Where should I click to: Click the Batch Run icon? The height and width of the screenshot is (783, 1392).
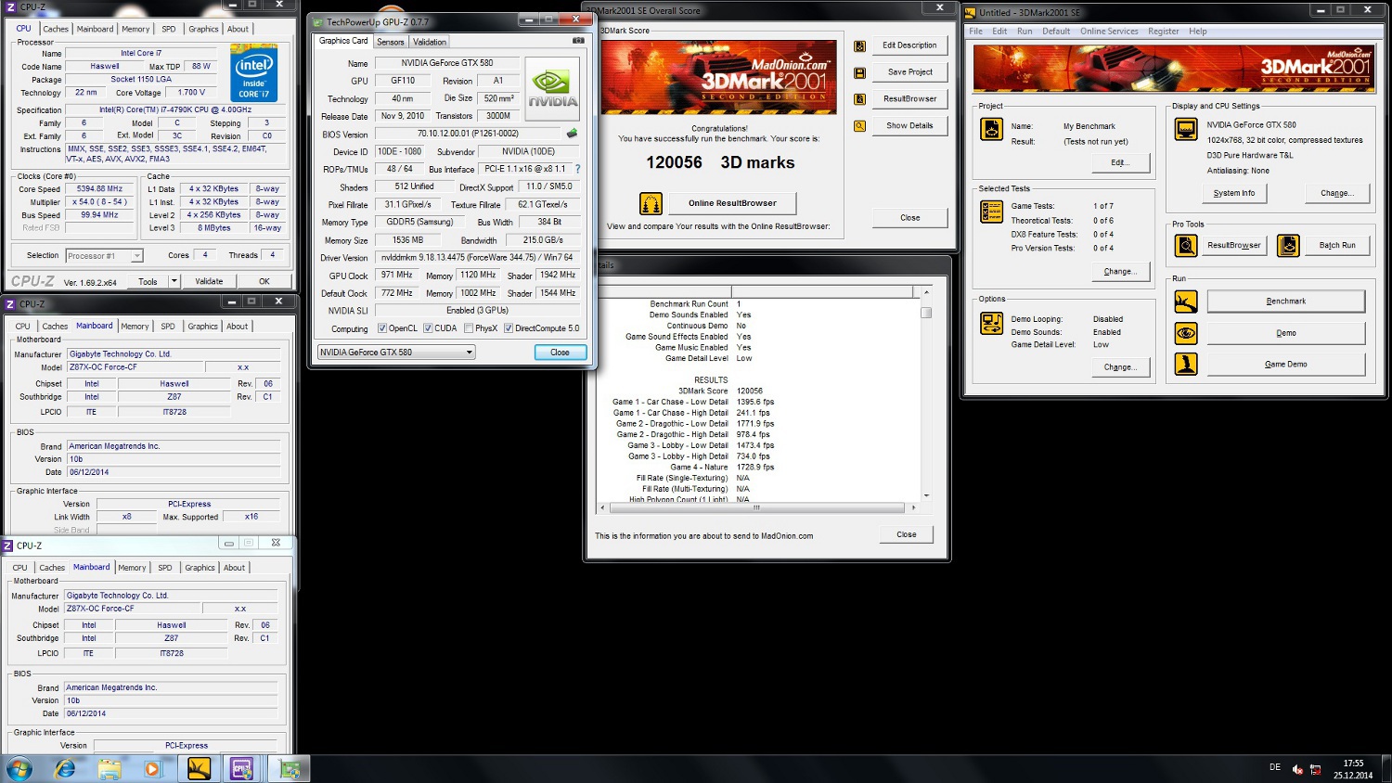coord(1288,245)
